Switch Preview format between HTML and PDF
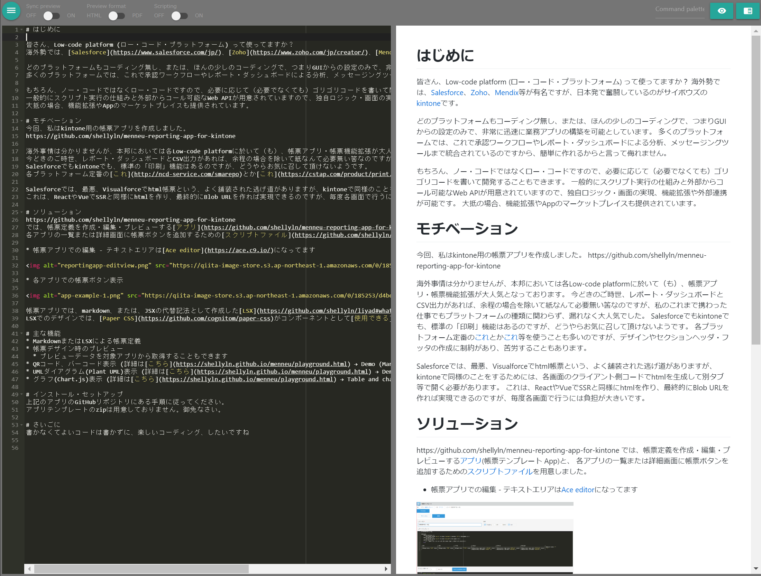761x576 pixels. coord(116,16)
